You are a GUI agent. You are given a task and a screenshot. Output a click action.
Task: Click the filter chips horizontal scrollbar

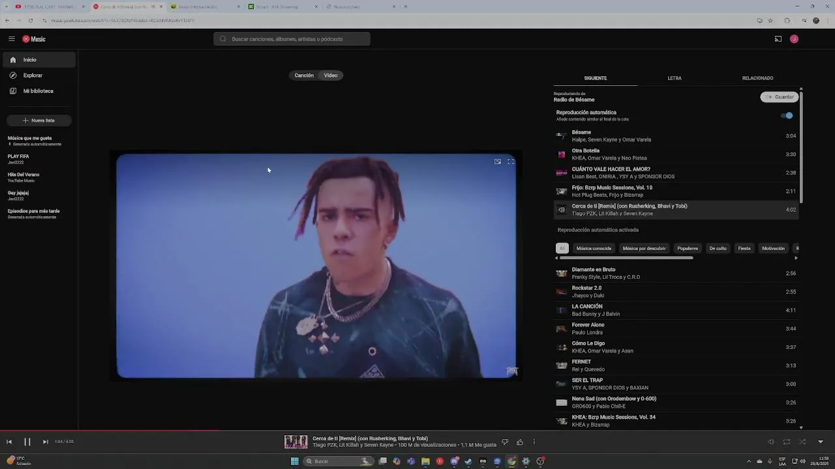coord(626,258)
